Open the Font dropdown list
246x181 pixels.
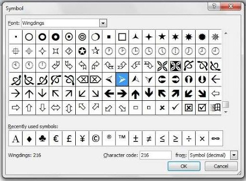(x=103, y=23)
